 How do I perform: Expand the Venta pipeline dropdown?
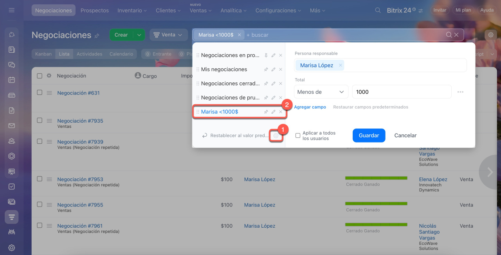[x=168, y=35]
